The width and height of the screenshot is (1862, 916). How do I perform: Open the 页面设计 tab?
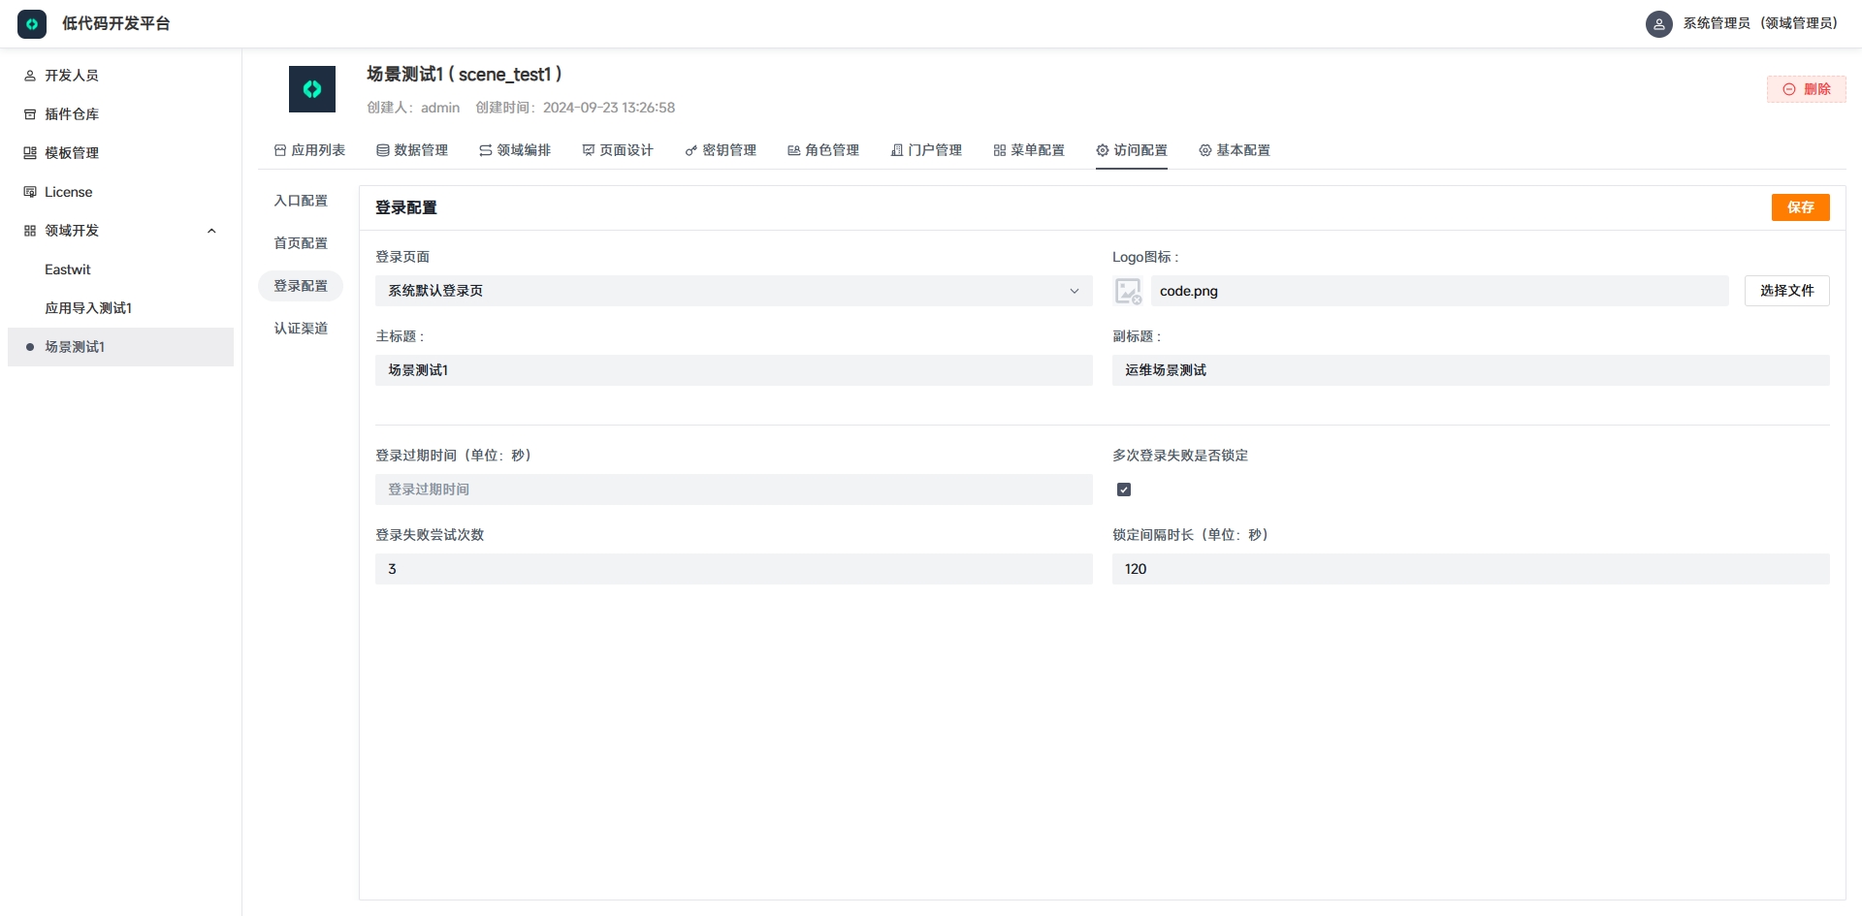[618, 150]
